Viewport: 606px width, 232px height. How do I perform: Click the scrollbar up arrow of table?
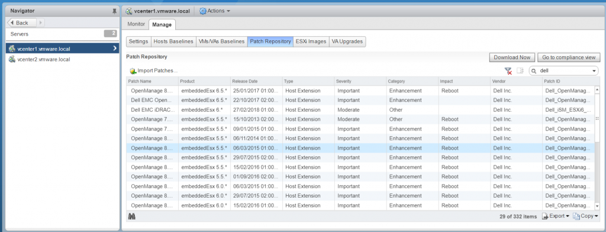[x=597, y=89]
